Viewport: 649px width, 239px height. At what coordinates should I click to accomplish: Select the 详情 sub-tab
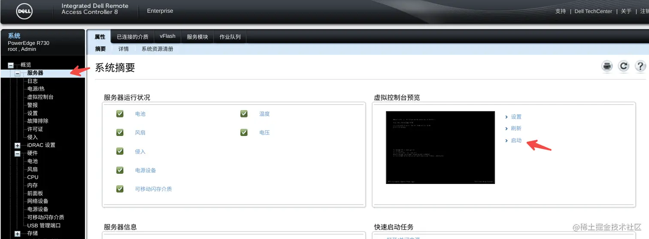[x=124, y=49]
